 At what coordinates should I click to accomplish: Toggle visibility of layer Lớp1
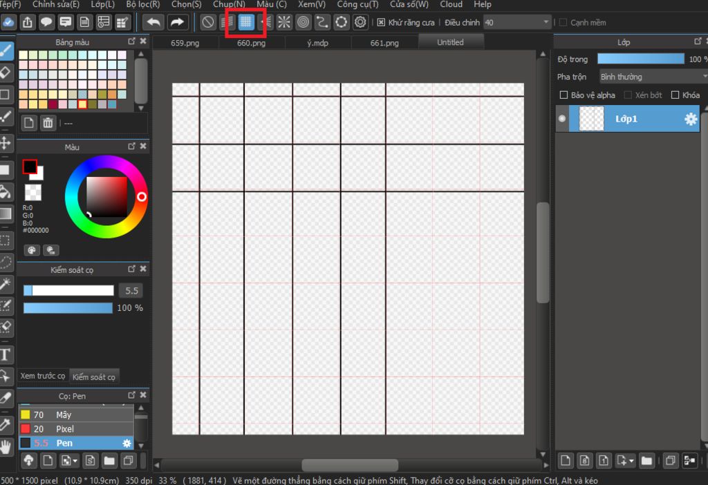click(561, 119)
